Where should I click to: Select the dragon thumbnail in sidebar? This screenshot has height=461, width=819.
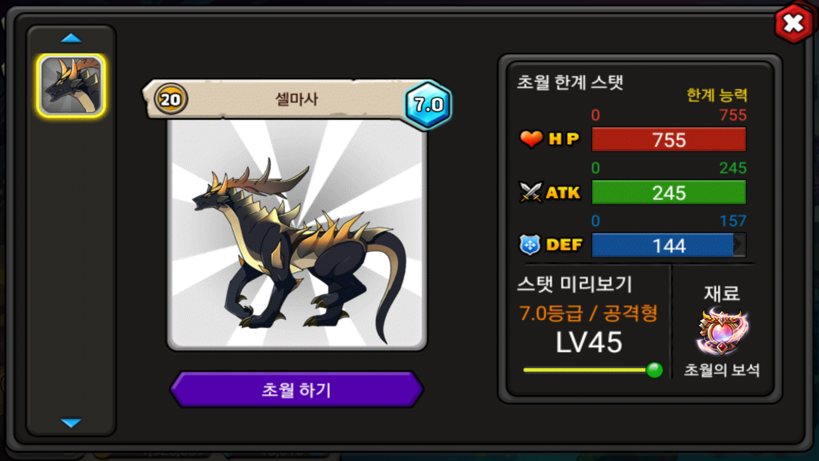[x=71, y=85]
